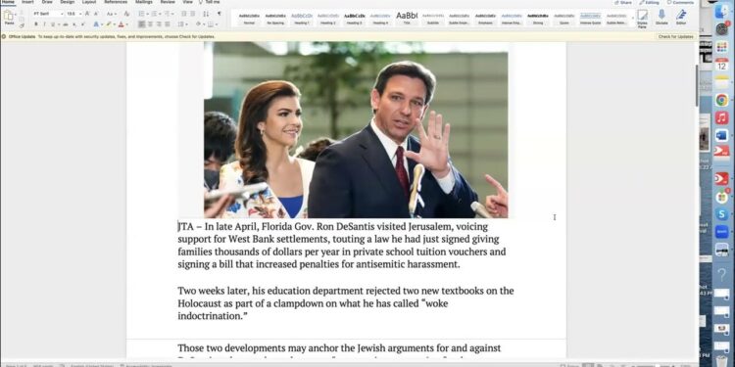
Task: Open the Change Case Aa dropdown
Action: pos(111,14)
